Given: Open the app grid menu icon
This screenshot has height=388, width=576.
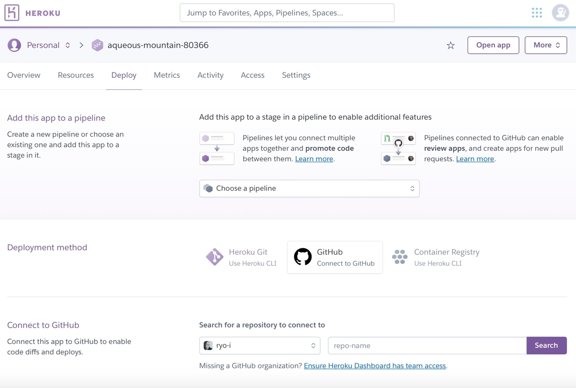Looking at the screenshot, I should point(537,13).
